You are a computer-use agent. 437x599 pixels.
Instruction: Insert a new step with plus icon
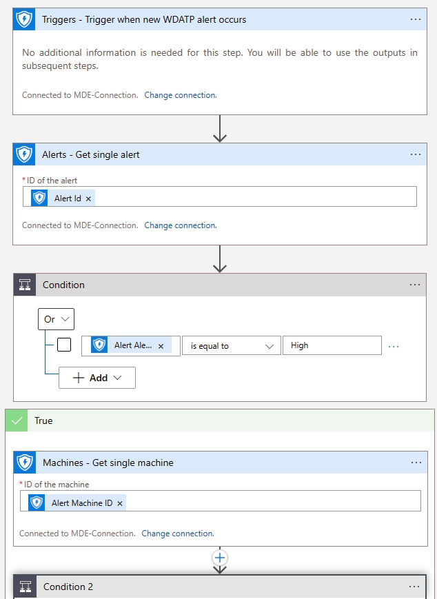220,558
